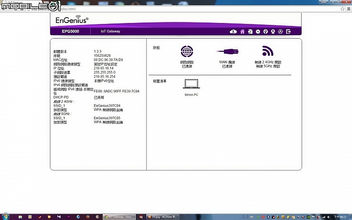Click the wireless 2.4GHz status text
The width and height of the screenshot is (352, 220).
coord(268,62)
